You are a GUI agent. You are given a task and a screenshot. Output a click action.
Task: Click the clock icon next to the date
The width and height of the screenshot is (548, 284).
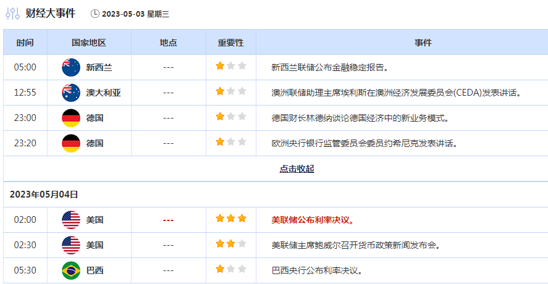(95, 14)
